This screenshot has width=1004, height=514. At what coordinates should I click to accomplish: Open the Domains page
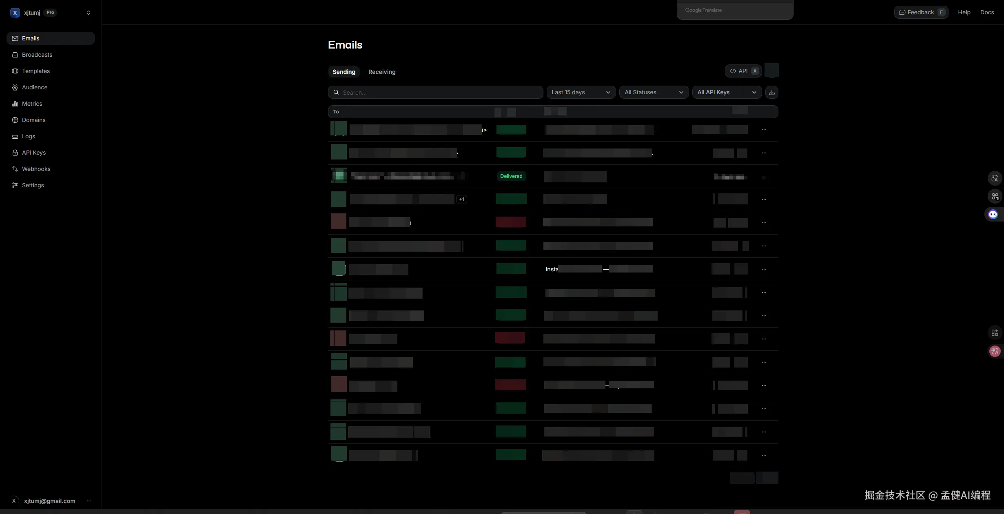point(33,120)
